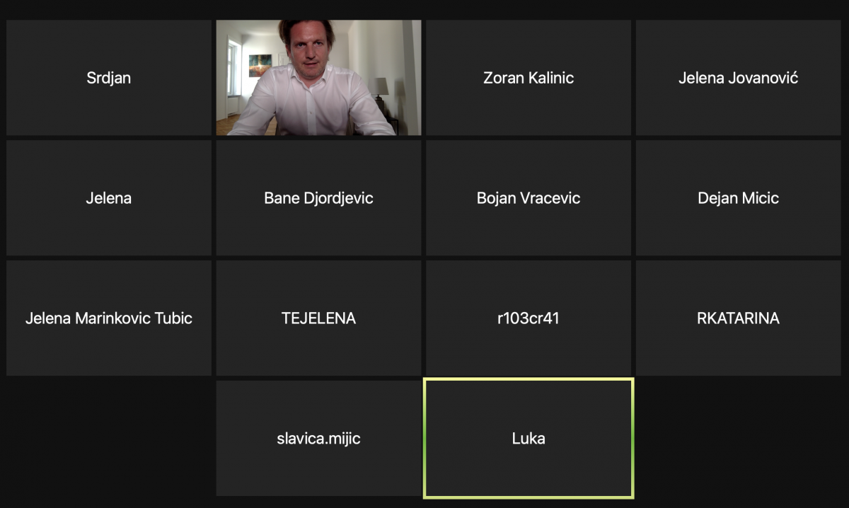Select Jelena Marinkovic Tubic's tile
The image size is (849, 508).
tap(109, 318)
